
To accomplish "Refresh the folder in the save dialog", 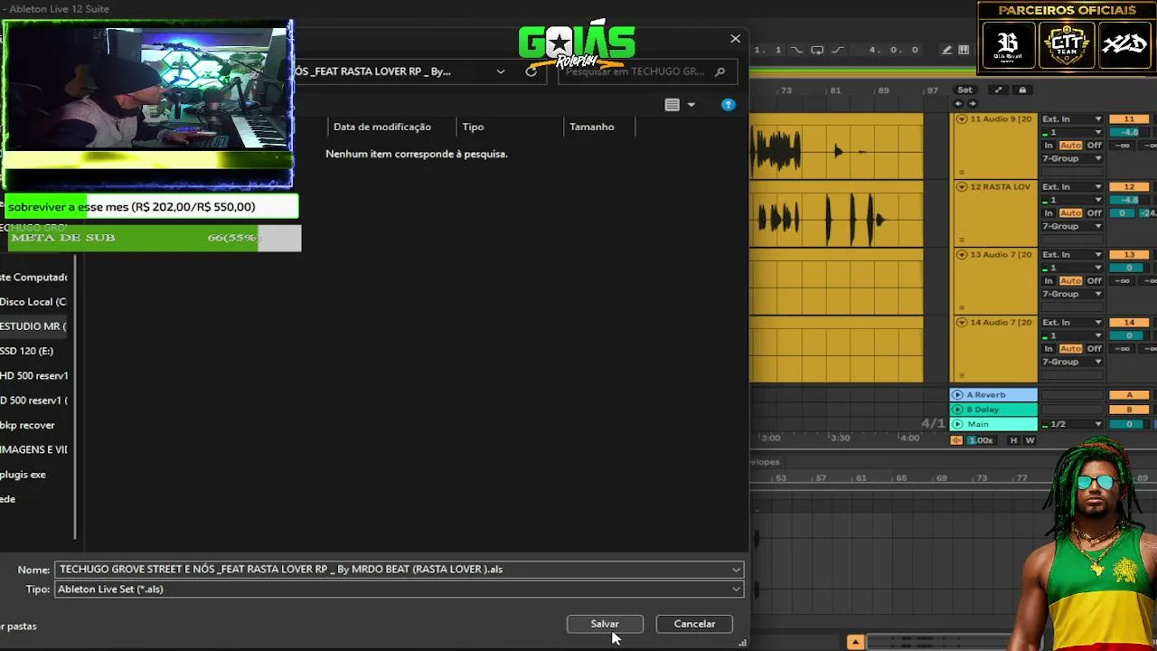I will tap(531, 71).
